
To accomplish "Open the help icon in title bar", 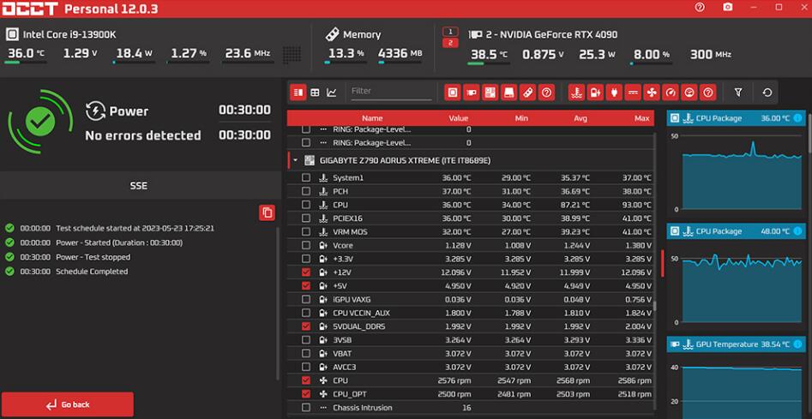I will pos(701,8).
